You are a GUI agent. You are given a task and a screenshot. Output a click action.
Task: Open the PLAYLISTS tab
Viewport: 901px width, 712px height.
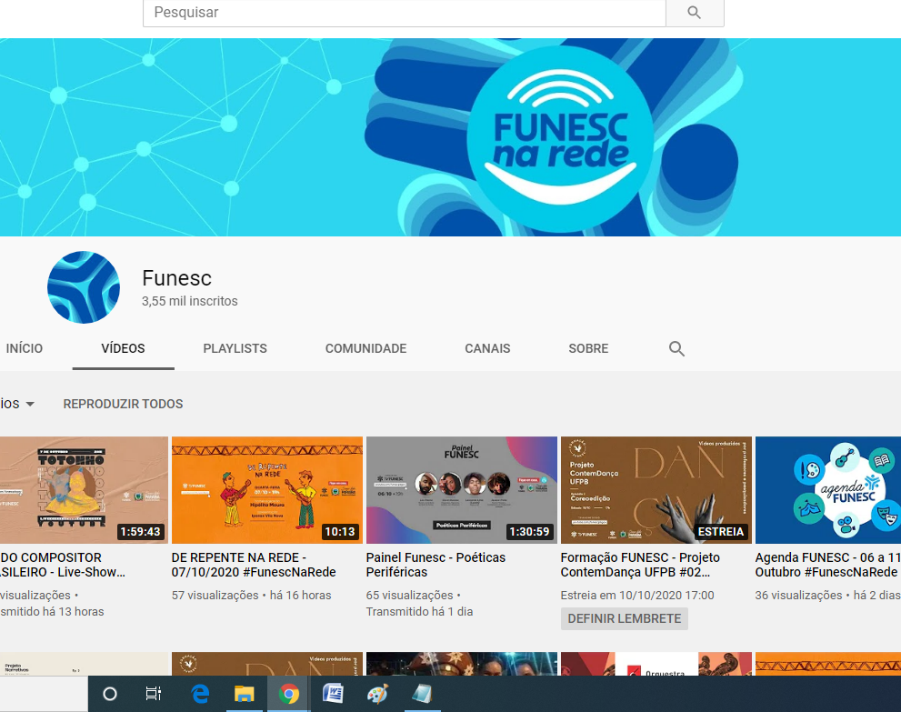coord(235,348)
